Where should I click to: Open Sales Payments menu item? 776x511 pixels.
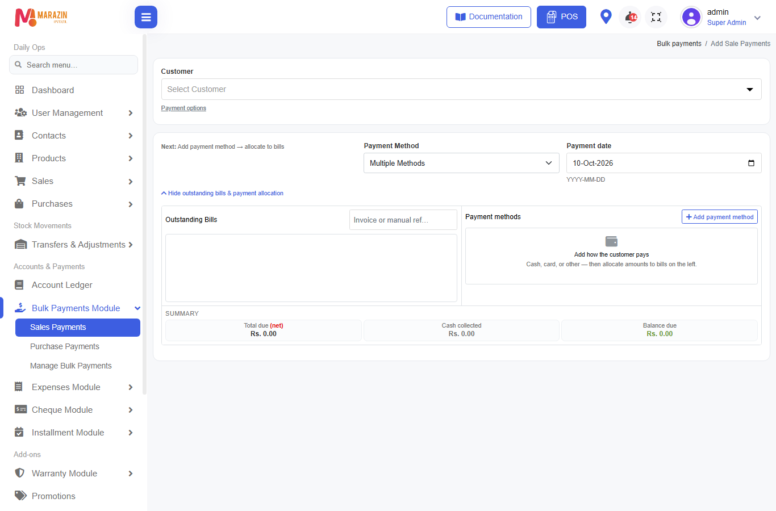click(78, 327)
